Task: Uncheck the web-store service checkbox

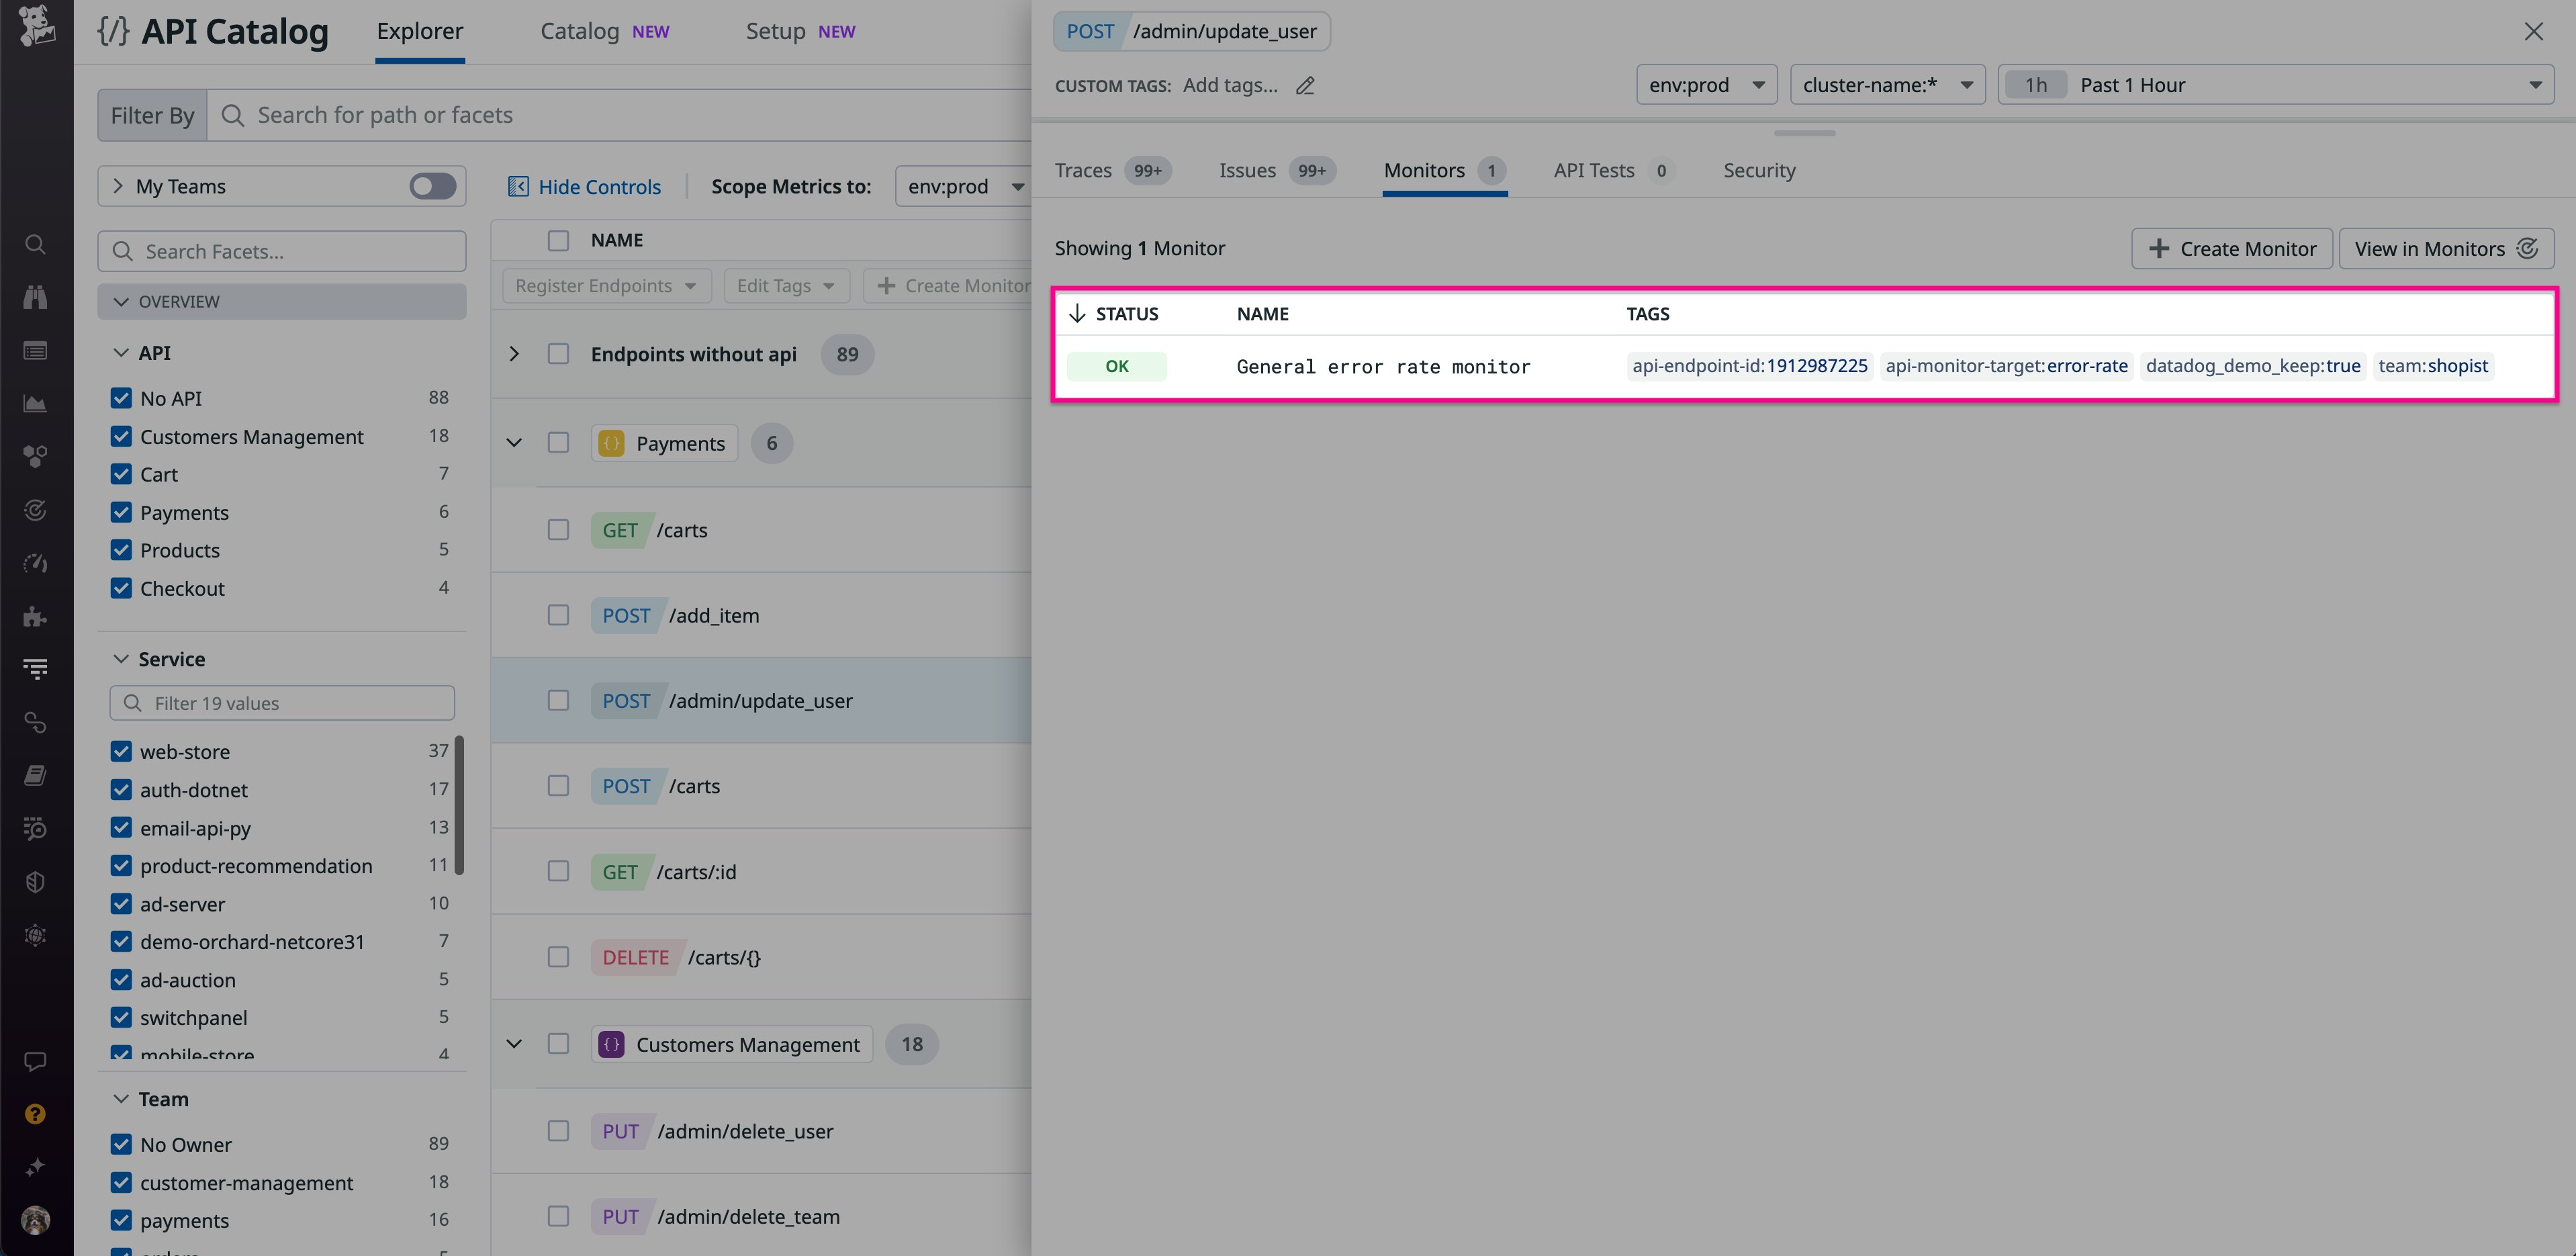Action: (121, 752)
